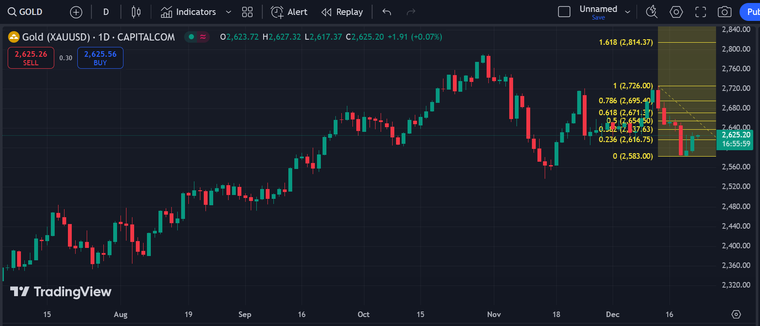
Task: Open the candlestick chart style selector
Action: [x=136, y=12]
